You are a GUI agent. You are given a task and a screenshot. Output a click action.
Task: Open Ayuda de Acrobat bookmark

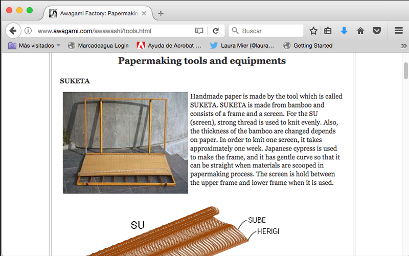click(169, 46)
